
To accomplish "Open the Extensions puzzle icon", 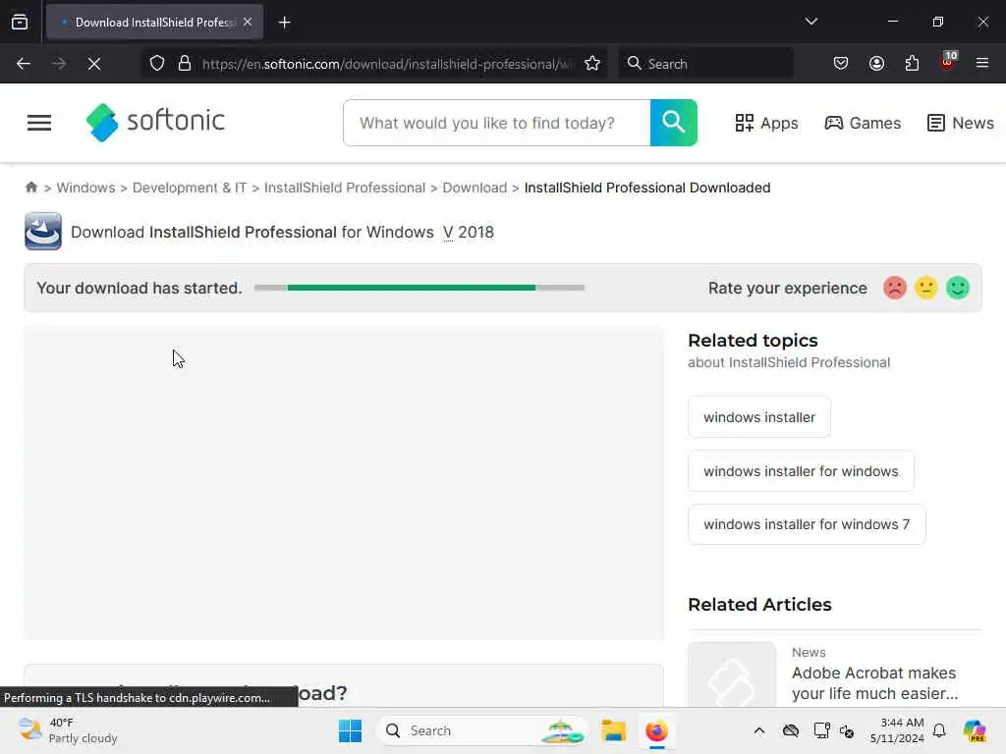I will (x=912, y=64).
